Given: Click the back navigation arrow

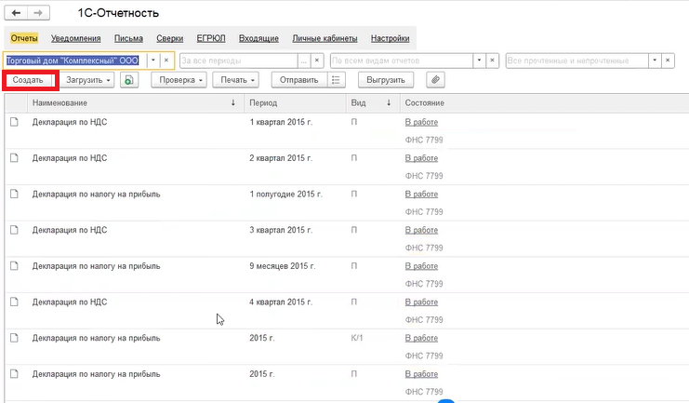Looking at the screenshot, I should coord(17,15).
